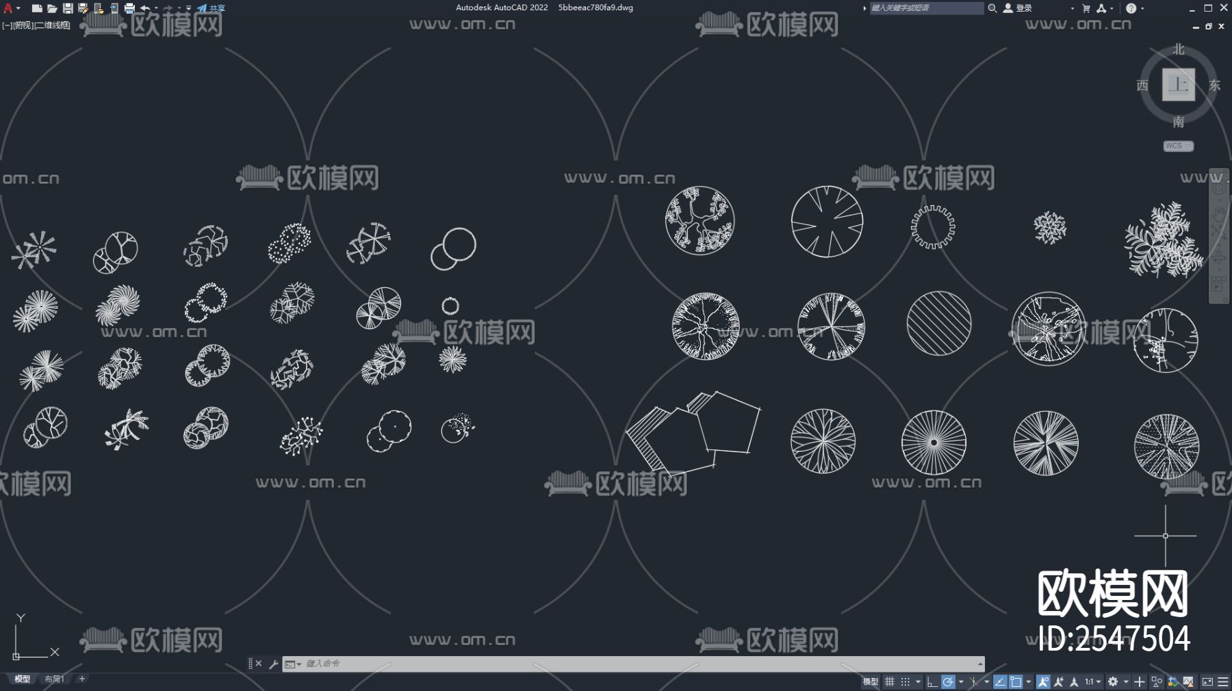Viewport: 1232px width, 691px height.
Task: Enable Ortho mode in the status bar
Action: (x=932, y=681)
